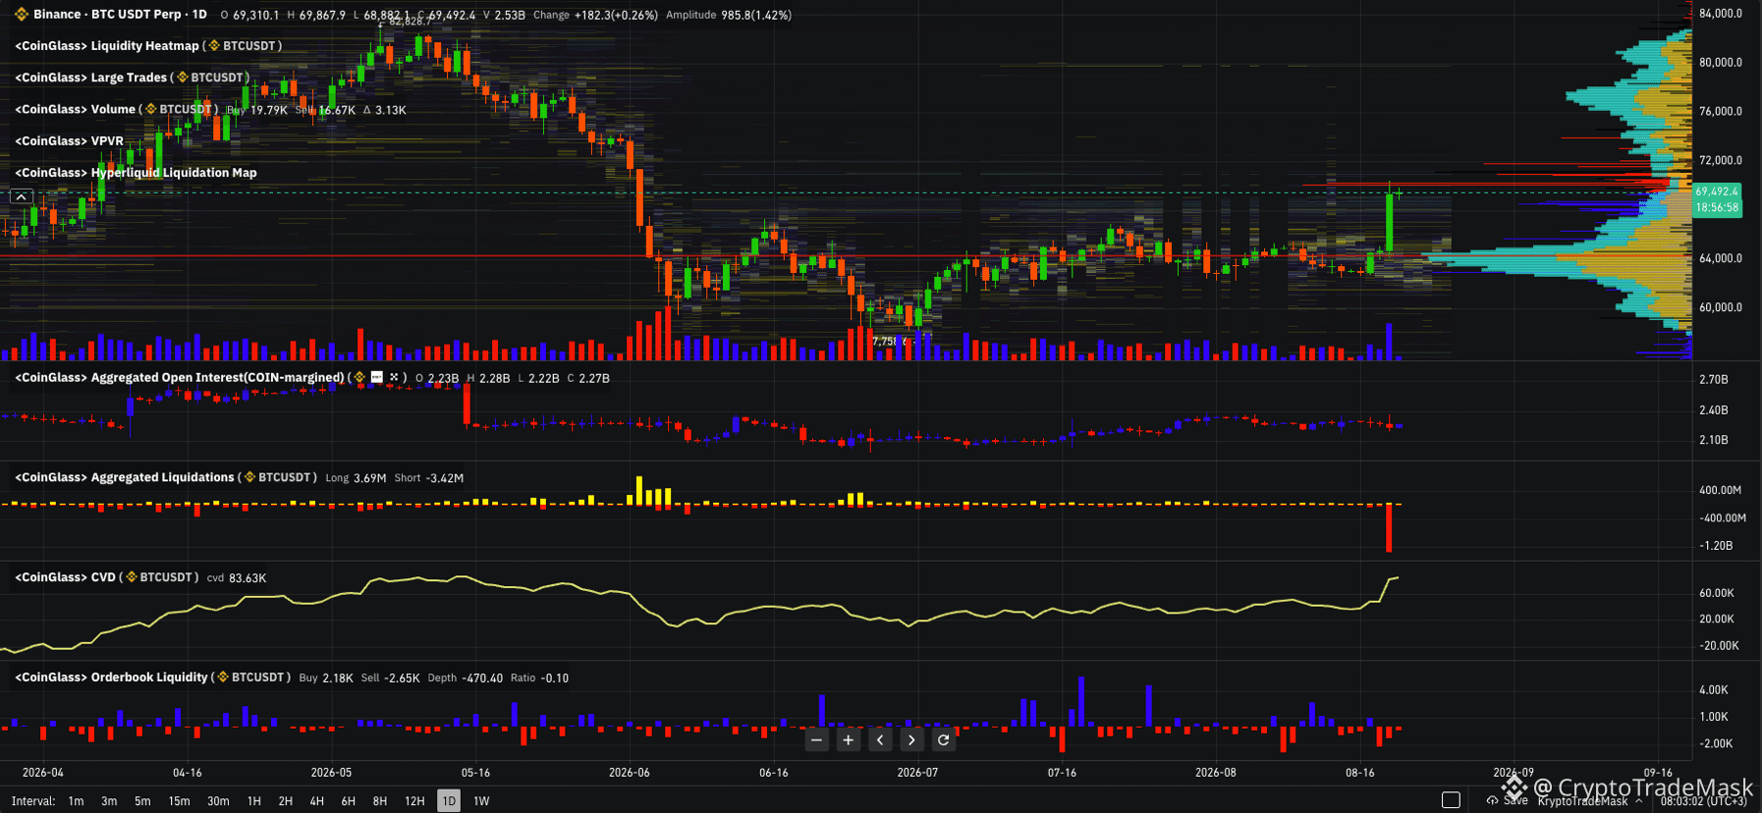The image size is (1762, 813).
Task: Click the Interval: label in bottom bar
Action: [x=33, y=801]
